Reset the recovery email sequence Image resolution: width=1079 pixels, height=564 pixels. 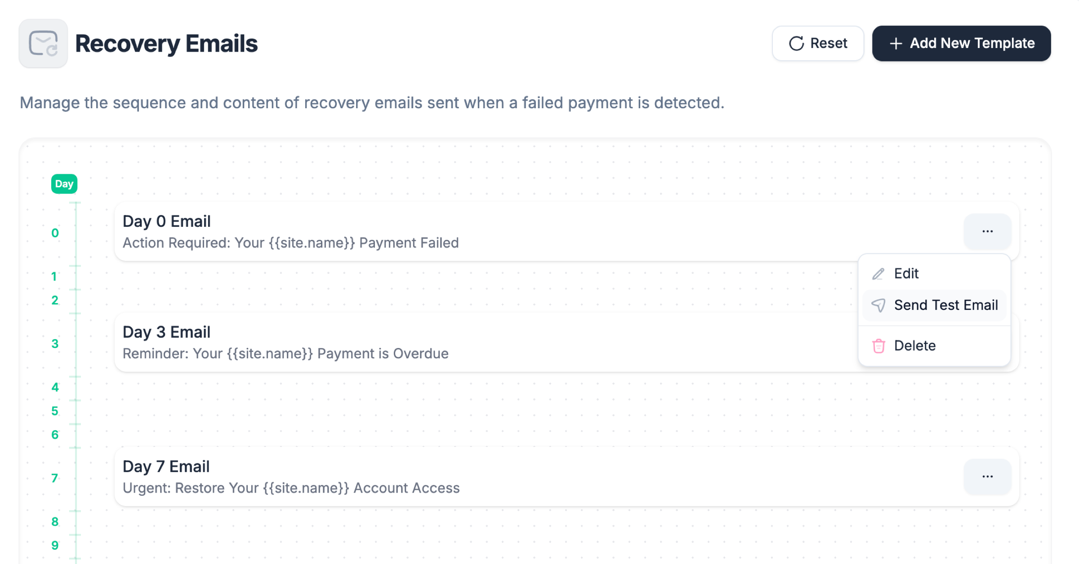[818, 44]
